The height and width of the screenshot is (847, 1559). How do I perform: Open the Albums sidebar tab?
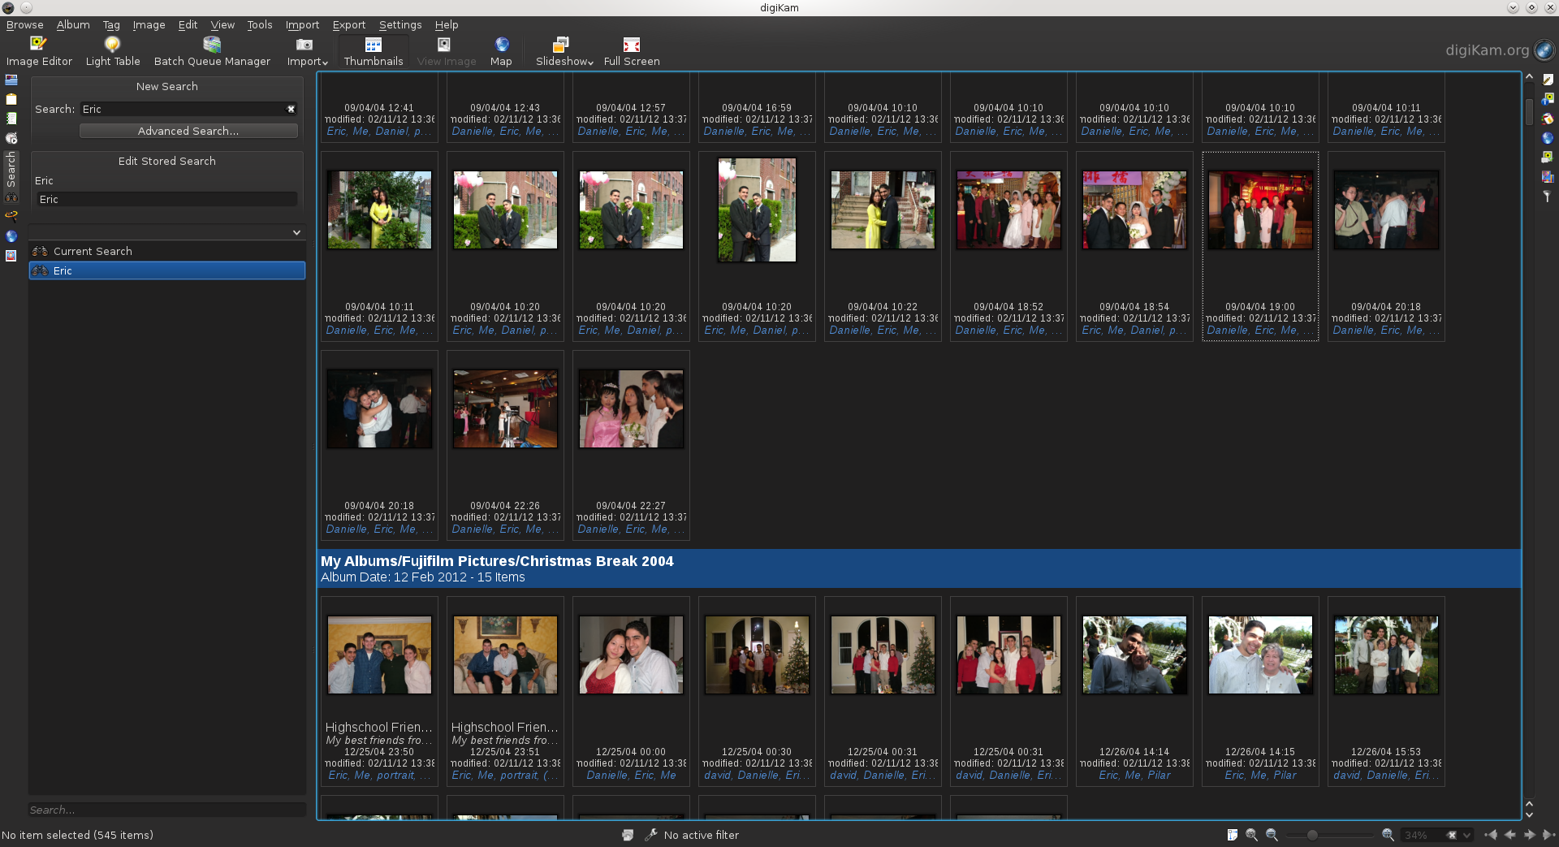pyautogui.click(x=11, y=80)
